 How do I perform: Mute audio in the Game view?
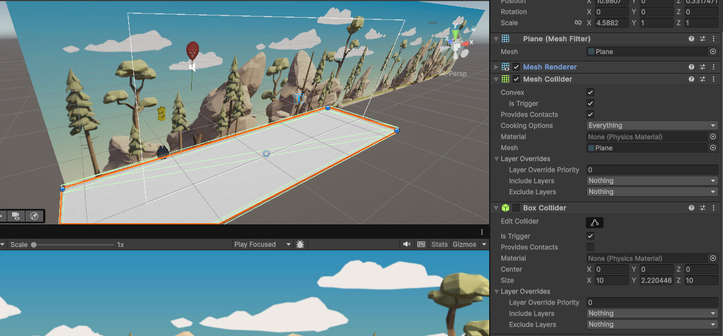407,244
